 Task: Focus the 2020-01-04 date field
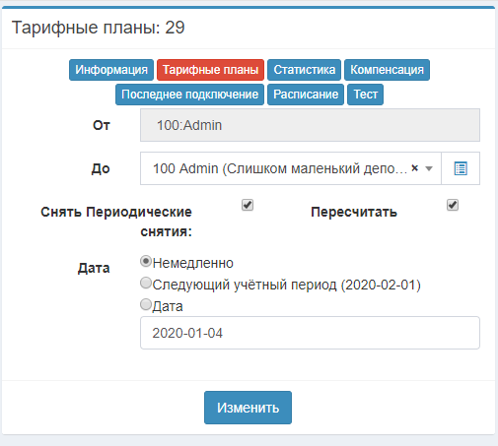310,333
